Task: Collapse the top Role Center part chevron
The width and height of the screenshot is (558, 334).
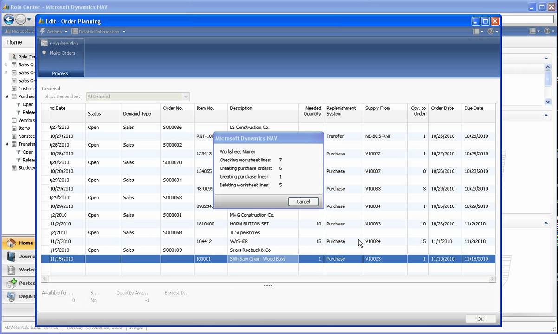Action: click(546, 58)
